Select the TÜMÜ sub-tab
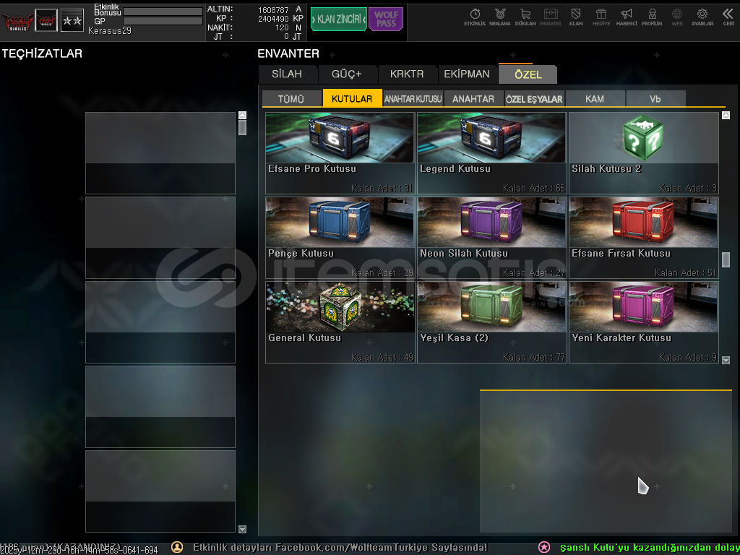Image resolution: width=740 pixels, height=555 pixels. pyautogui.click(x=291, y=98)
